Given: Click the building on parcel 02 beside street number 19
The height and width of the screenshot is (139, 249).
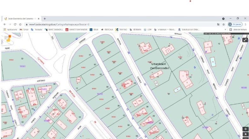Looking at the screenshot, I should click(186, 79).
